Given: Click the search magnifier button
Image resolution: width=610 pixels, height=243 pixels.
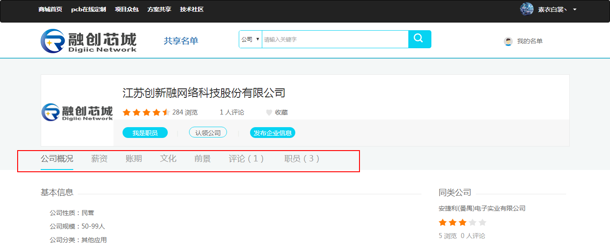Looking at the screenshot, I should [x=420, y=39].
